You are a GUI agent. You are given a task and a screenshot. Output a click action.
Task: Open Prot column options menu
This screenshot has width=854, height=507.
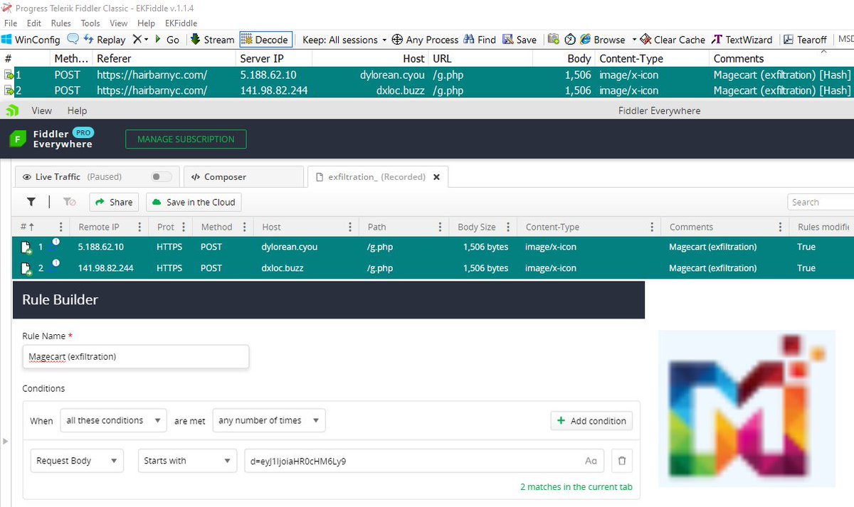pyautogui.click(x=184, y=227)
